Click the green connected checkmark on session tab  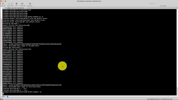(x=5, y=8)
